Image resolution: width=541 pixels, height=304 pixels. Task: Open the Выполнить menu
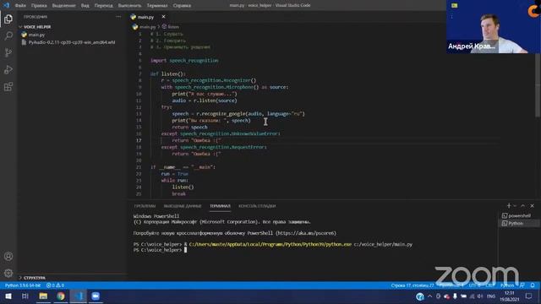point(129,6)
